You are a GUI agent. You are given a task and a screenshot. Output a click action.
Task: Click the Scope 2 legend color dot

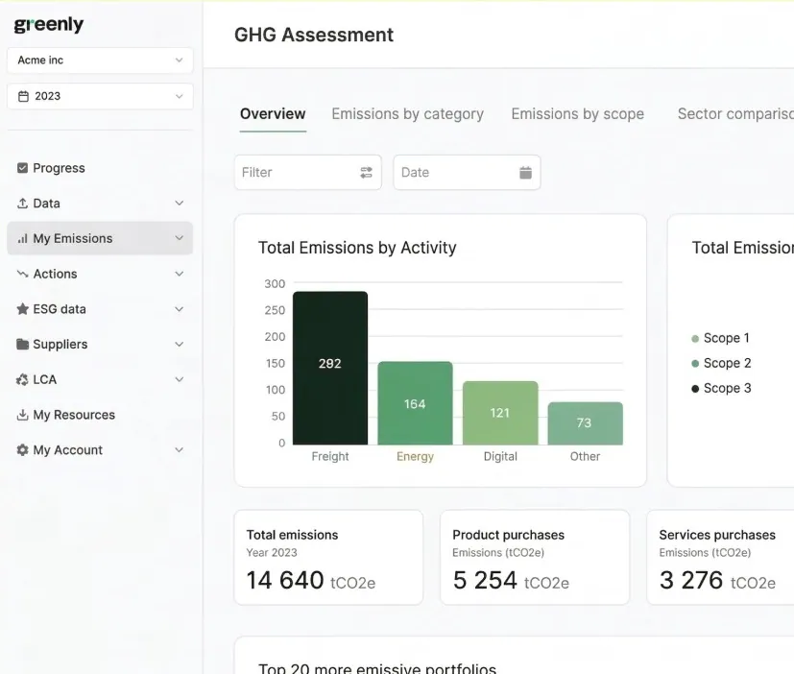[695, 364]
